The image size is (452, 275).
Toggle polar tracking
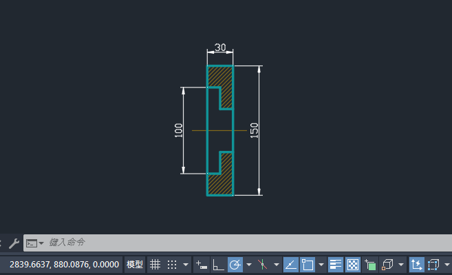(x=235, y=264)
